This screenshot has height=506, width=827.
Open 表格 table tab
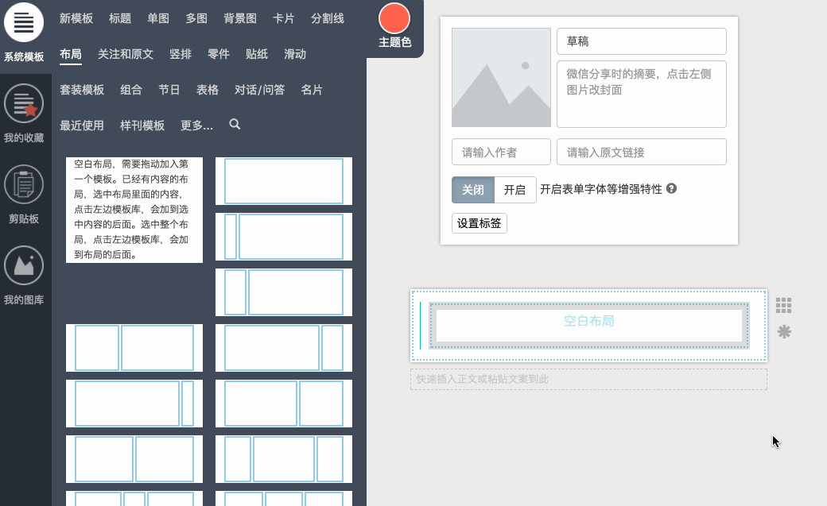pyautogui.click(x=208, y=90)
